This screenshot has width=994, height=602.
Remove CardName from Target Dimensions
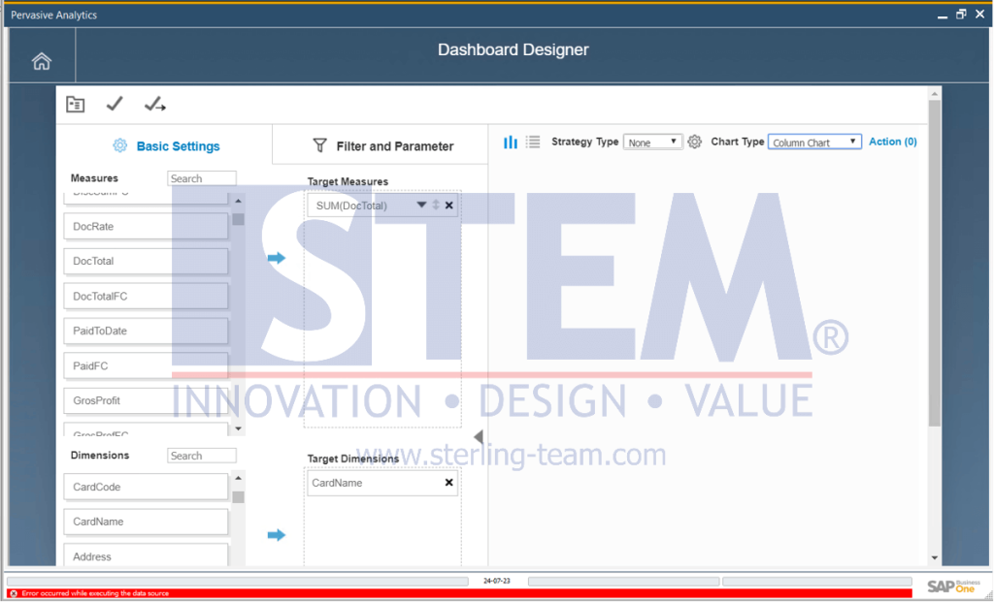448,482
